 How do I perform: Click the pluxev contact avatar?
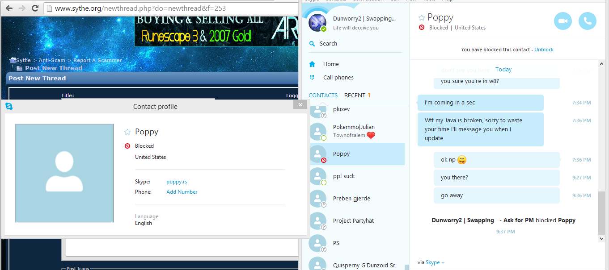coord(318,110)
